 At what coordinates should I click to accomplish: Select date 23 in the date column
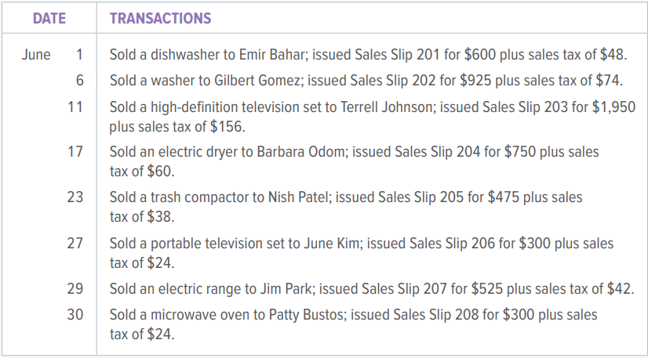tap(75, 197)
